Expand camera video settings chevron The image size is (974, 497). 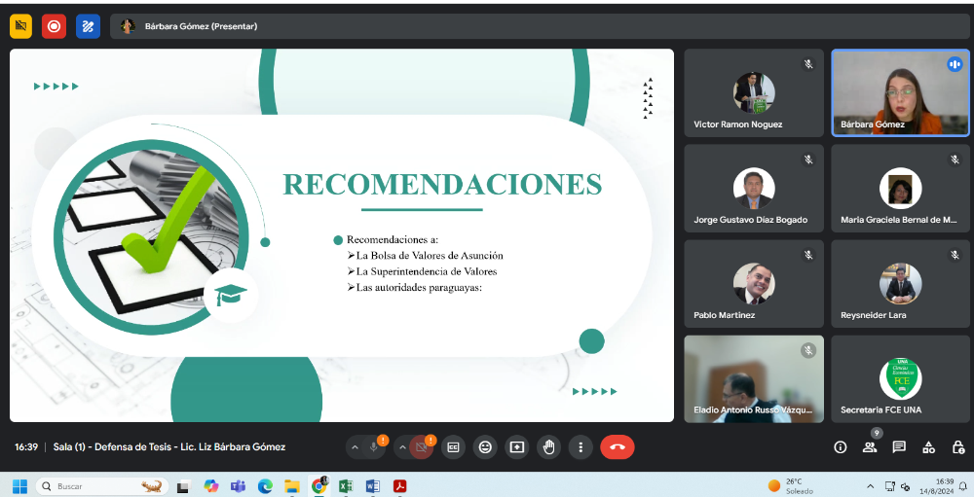tap(402, 446)
